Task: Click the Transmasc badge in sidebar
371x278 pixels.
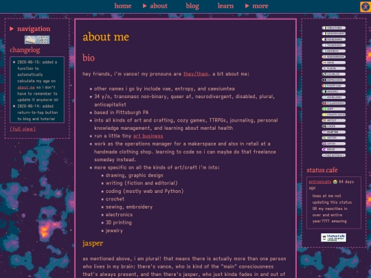Action: [334, 45]
